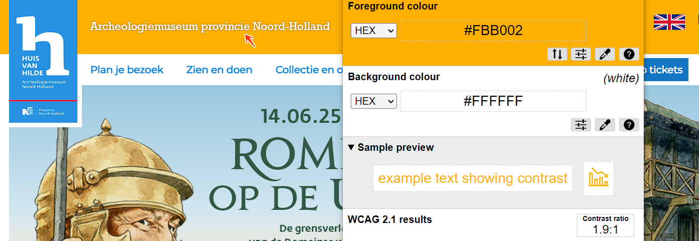Open foreground colour sliders
The image size is (699, 241).
coord(581,54)
